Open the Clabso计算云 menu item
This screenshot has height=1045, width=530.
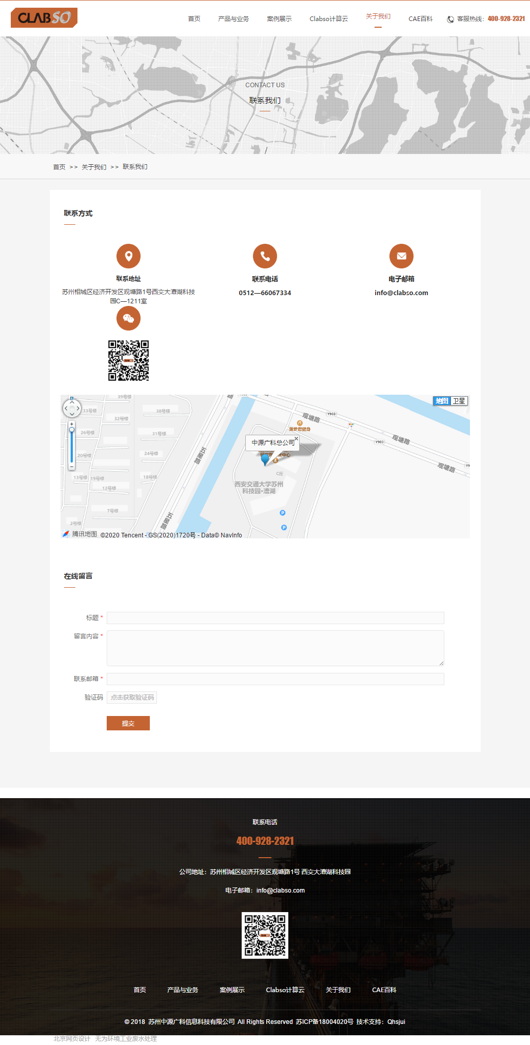click(x=328, y=19)
